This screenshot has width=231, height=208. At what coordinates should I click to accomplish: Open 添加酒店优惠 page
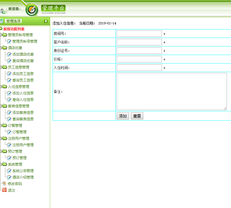pyautogui.click(x=23, y=54)
